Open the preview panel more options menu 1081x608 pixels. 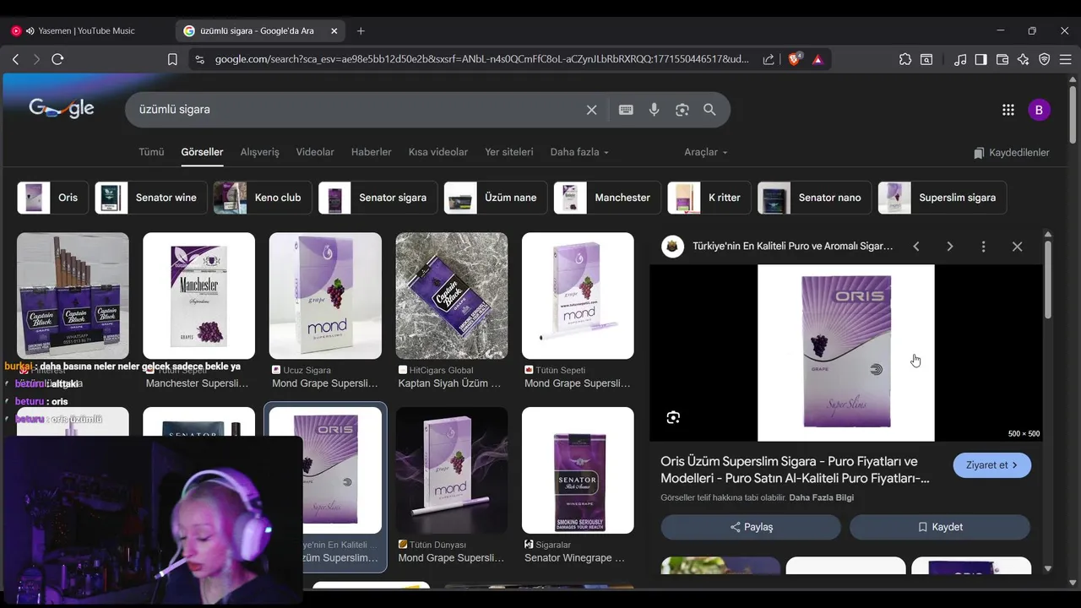[984, 247]
